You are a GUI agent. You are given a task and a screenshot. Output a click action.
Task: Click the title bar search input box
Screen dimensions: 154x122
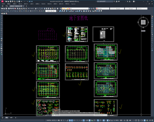point(105,1)
